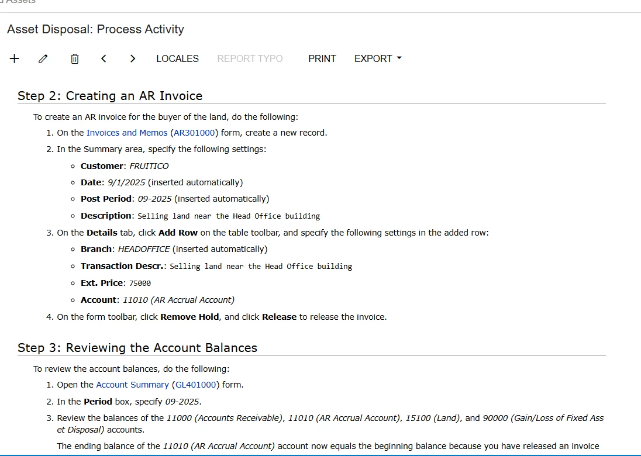Go to next article arrow

pyautogui.click(x=132, y=59)
